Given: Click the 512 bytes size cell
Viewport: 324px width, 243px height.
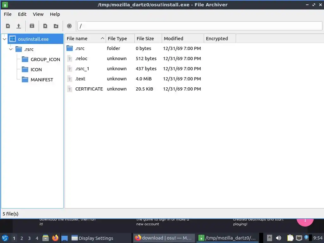Looking at the screenshot, I should (146, 59).
